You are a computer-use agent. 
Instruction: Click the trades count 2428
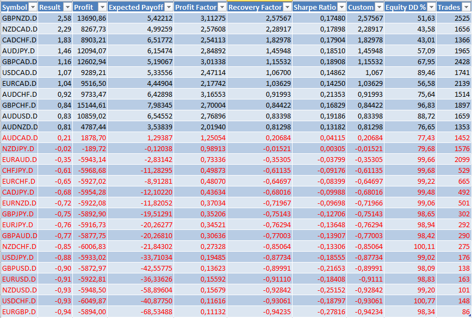pyautogui.click(x=462, y=61)
